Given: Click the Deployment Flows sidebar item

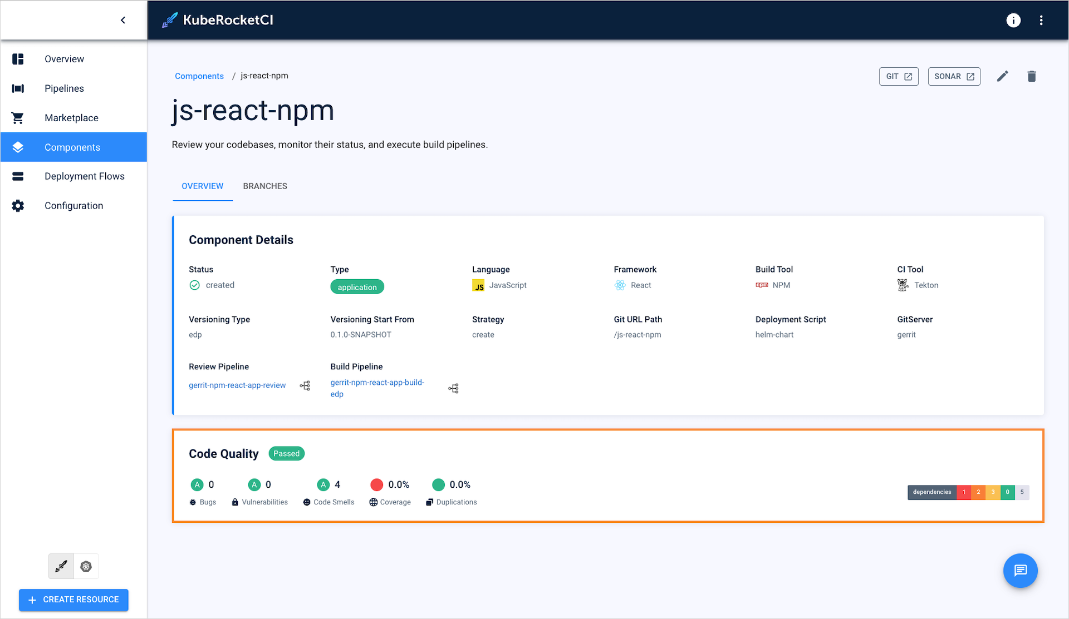Looking at the screenshot, I should 84,176.
